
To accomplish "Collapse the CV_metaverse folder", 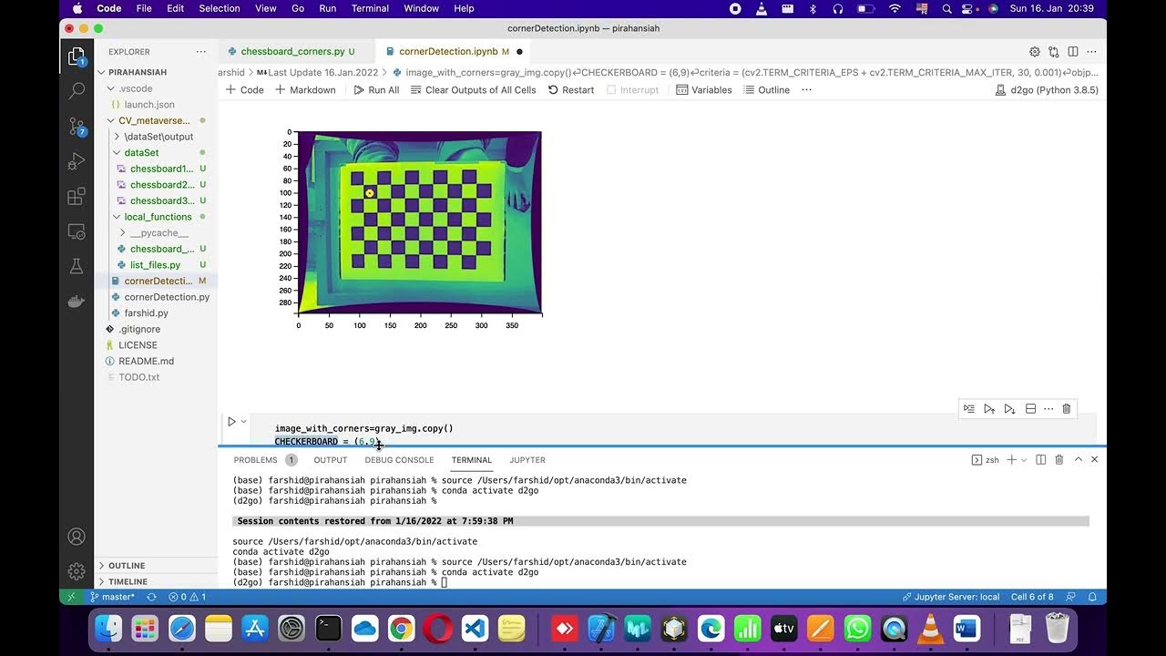I will point(153,120).
